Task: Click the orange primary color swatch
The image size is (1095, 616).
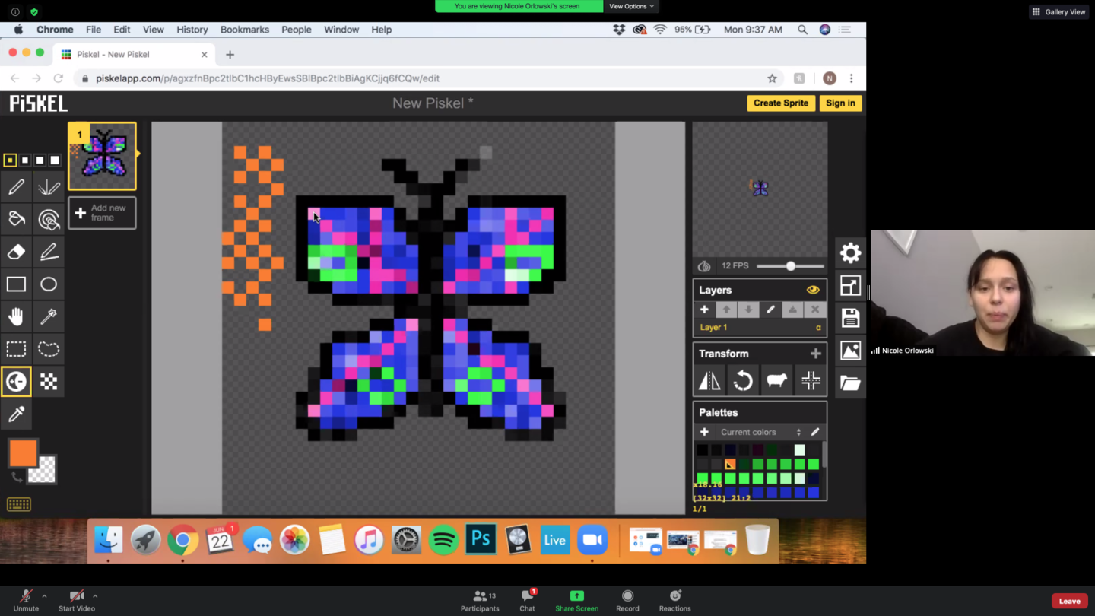Action: point(23,453)
